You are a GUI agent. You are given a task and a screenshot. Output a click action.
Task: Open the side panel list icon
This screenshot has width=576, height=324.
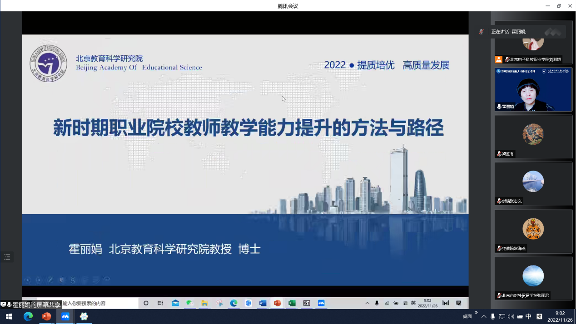tap(7, 257)
